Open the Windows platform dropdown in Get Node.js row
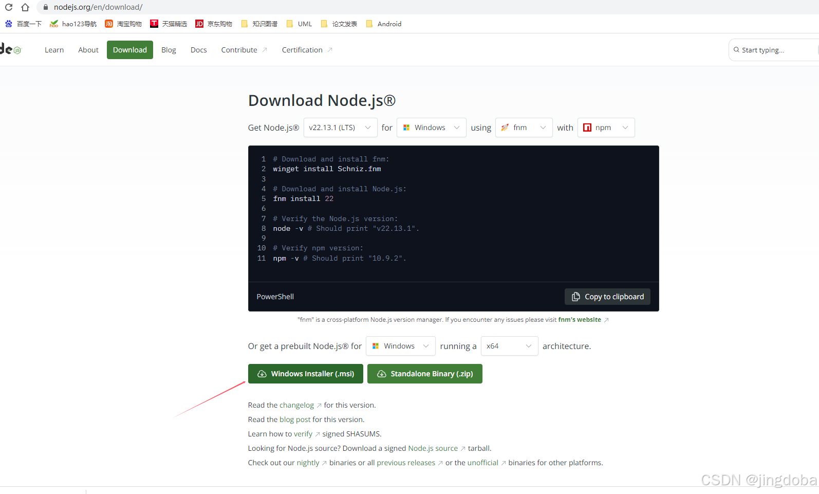 tap(431, 127)
